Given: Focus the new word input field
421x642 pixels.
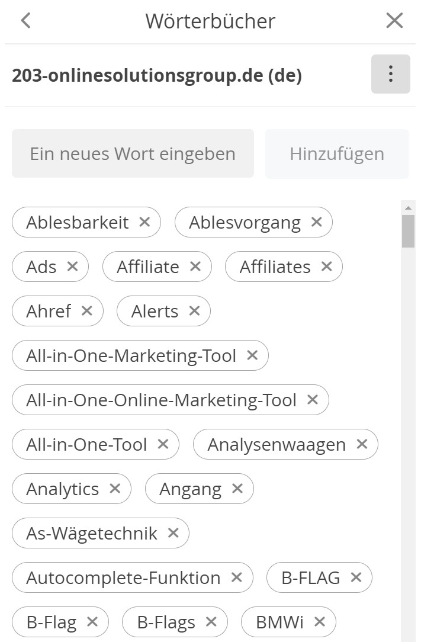Looking at the screenshot, I should [133, 153].
